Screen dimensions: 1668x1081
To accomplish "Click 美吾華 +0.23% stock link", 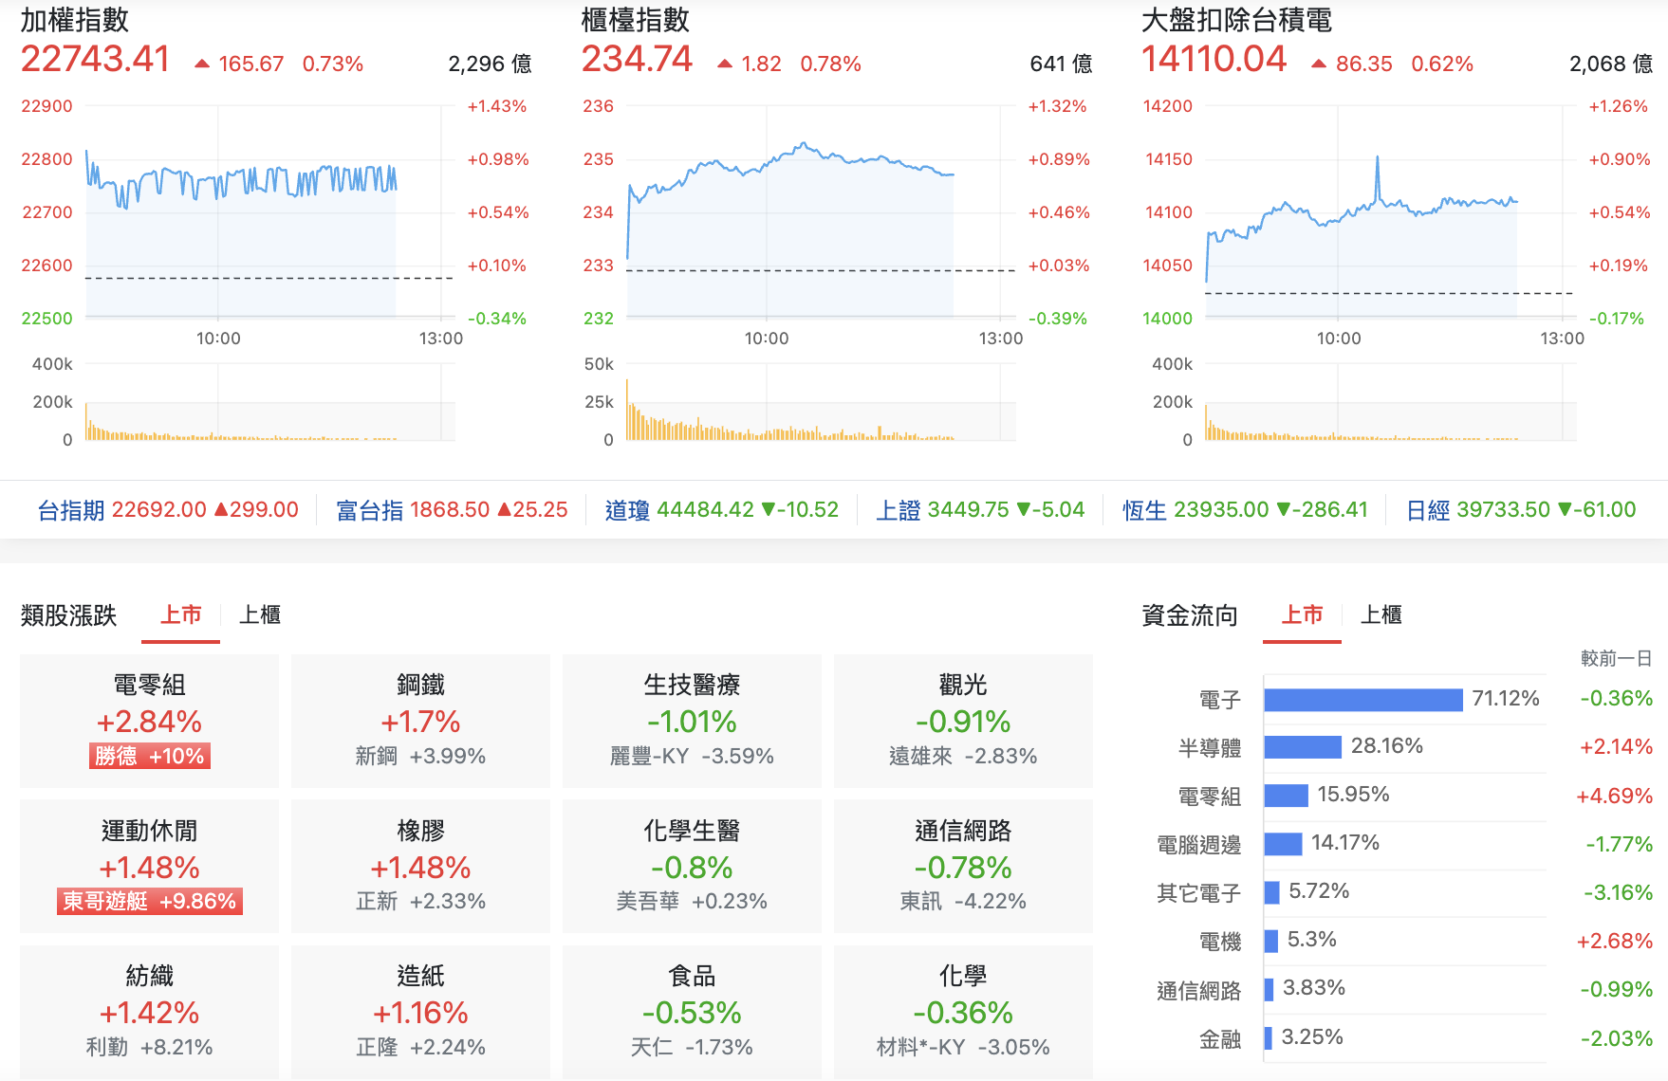I will (692, 901).
